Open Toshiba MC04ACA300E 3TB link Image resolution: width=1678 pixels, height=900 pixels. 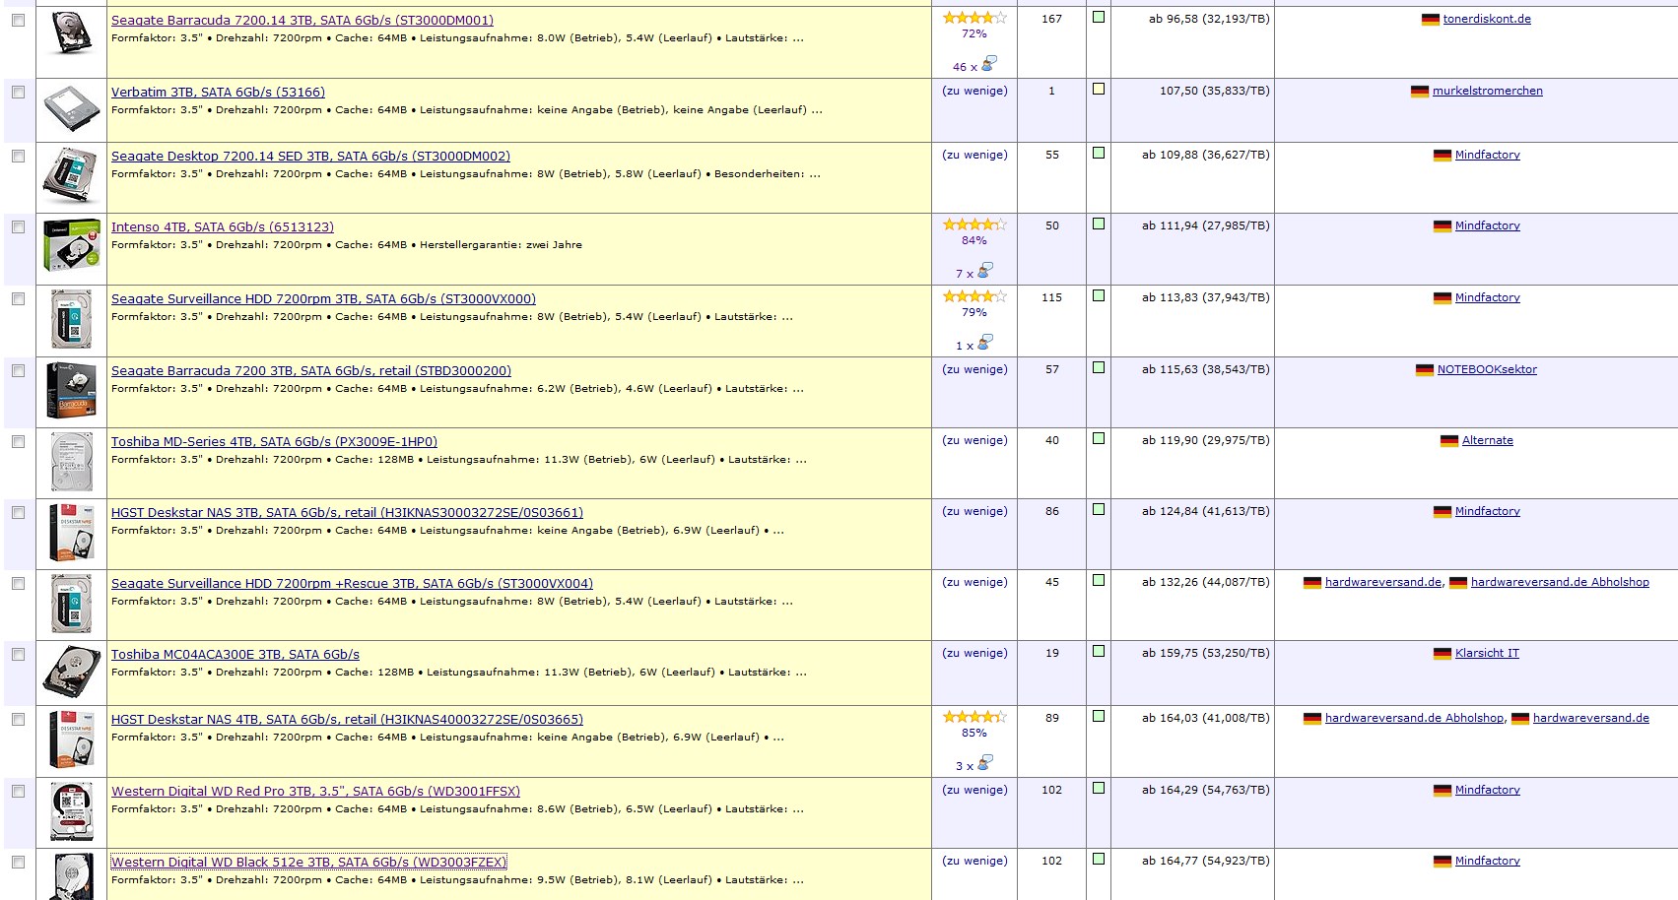click(x=235, y=655)
